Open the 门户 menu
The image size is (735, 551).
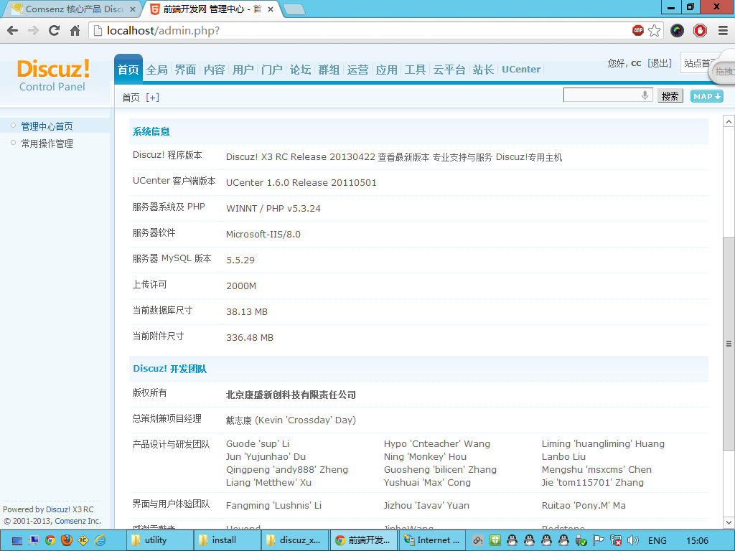pos(272,70)
